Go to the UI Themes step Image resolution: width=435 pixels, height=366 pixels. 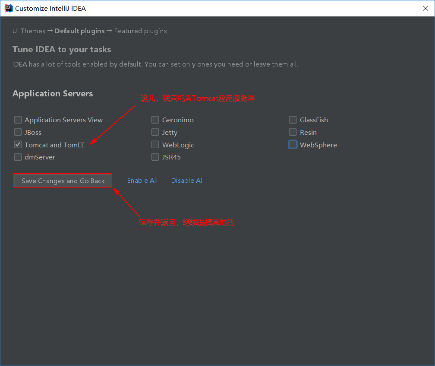(29, 31)
